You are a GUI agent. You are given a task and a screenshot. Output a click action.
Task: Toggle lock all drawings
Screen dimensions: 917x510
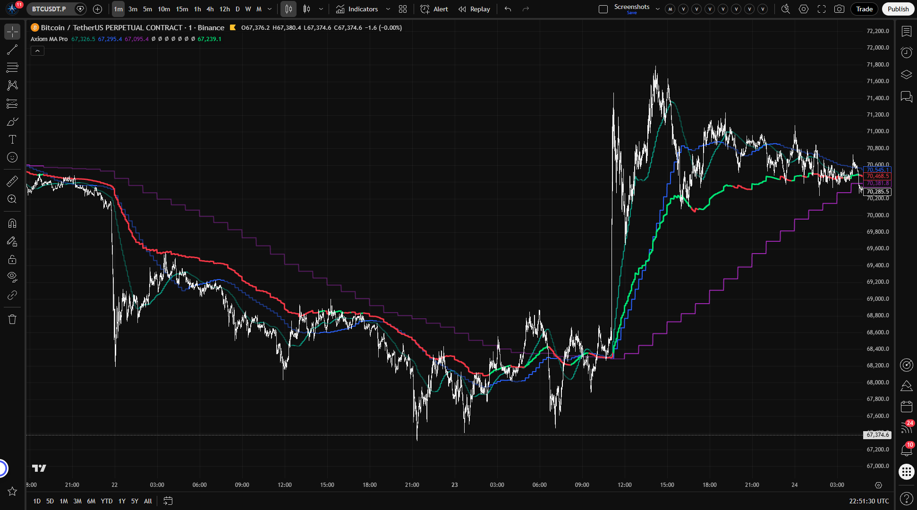tap(12, 259)
